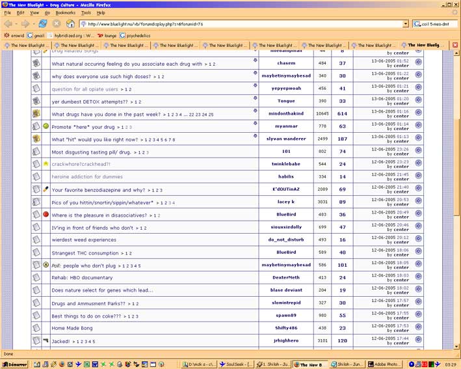The width and height of the screenshot is (461, 369).
Task: Click the hot thread icon for What drugs past week
Action: (x=36, y=113)
